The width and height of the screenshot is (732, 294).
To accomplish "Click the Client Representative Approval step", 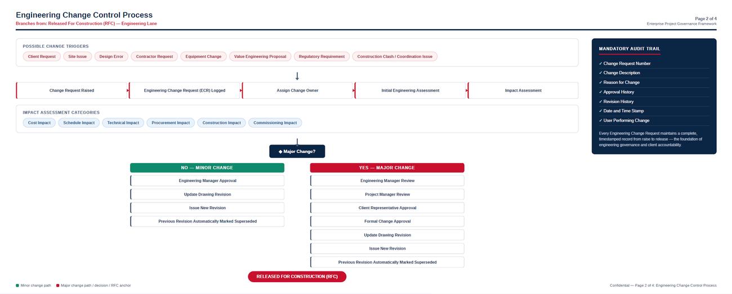I will 387,208.
